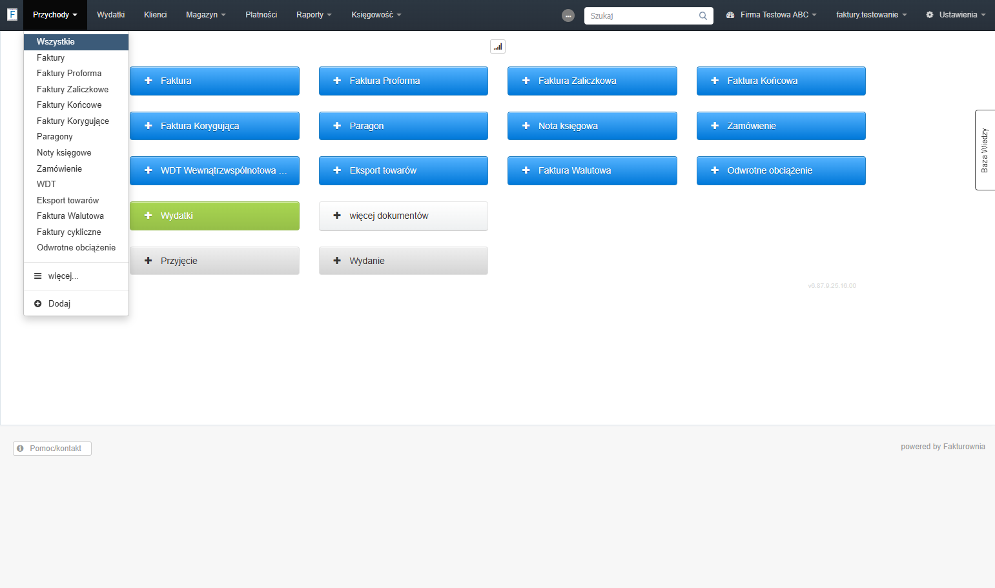This screenshot has width=995, height=588.
Task: Expand the Raporty dropdown
Action: click(314, 15)
